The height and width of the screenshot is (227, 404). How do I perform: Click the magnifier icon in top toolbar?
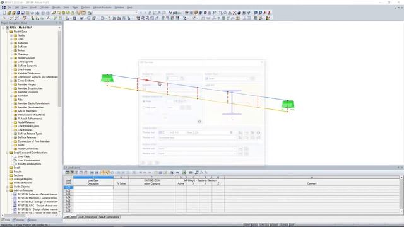click(59, 13)
